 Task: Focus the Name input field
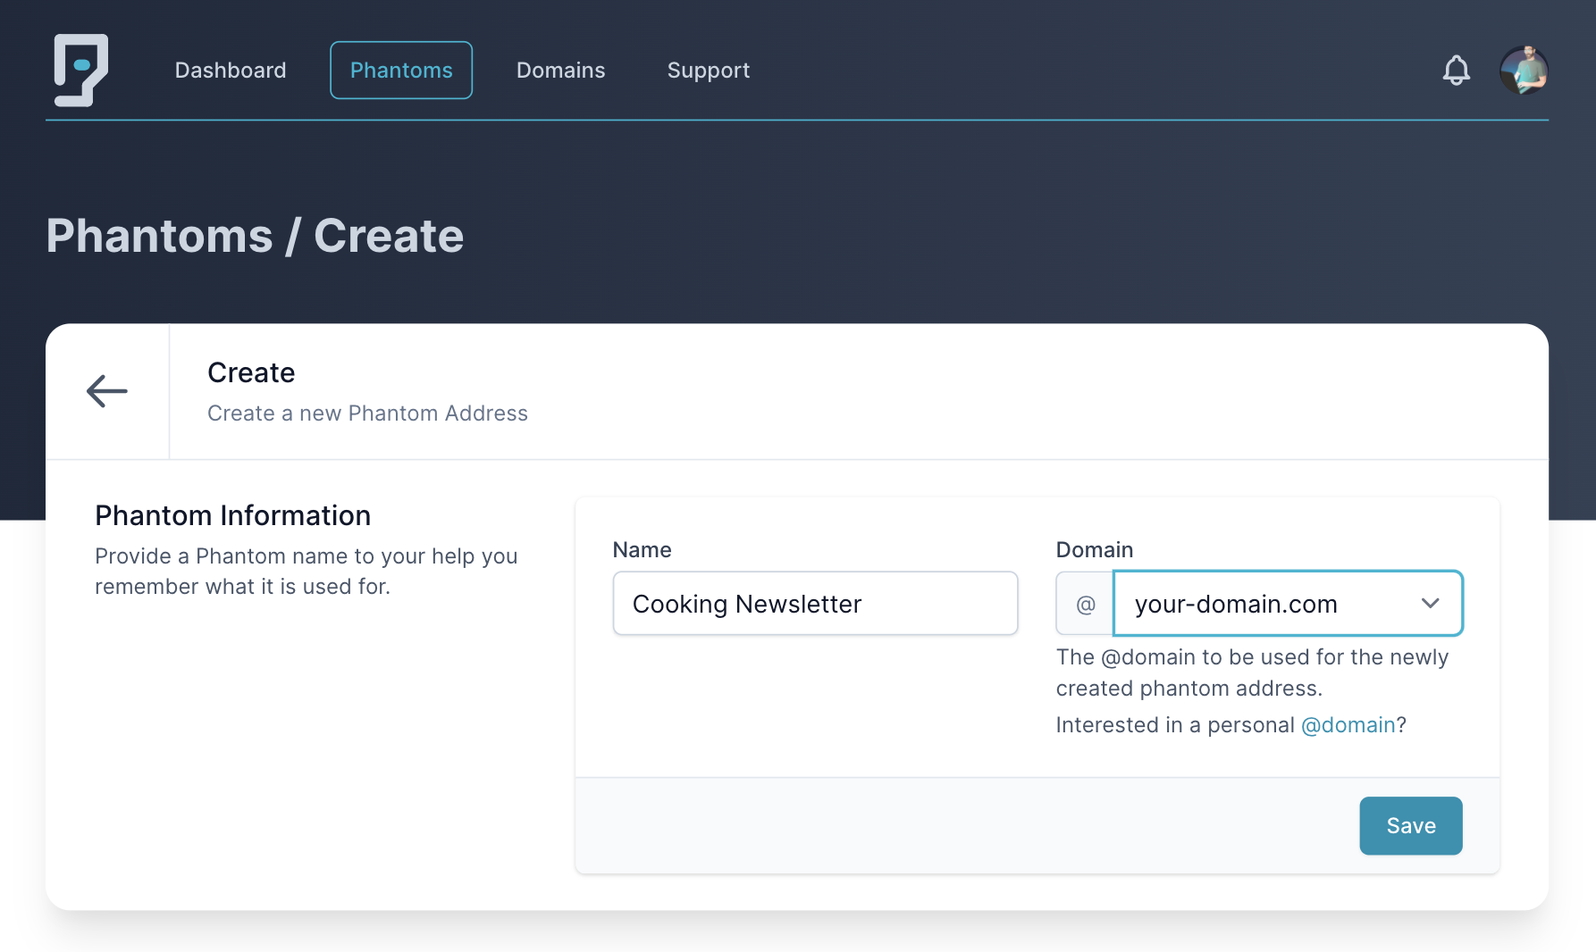815,605
